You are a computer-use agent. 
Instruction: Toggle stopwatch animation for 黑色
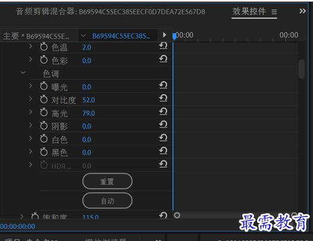point(43,152)
